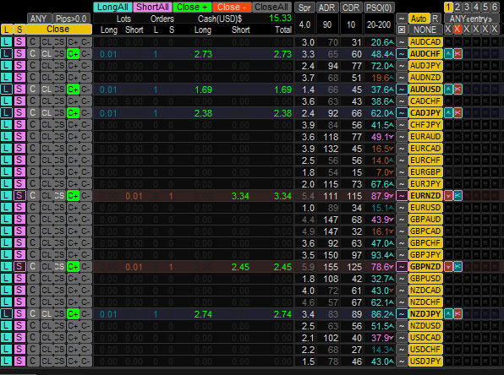This screenshot has width=504, height=375.
Task: Click the tilde chart icon beside AUDUSD
Action: (x=402, y=90)
